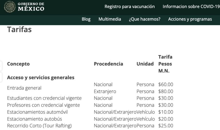Screen dimensions: 220x130
Task: Open 'Registro para vacunación' link
Action: 130,7
